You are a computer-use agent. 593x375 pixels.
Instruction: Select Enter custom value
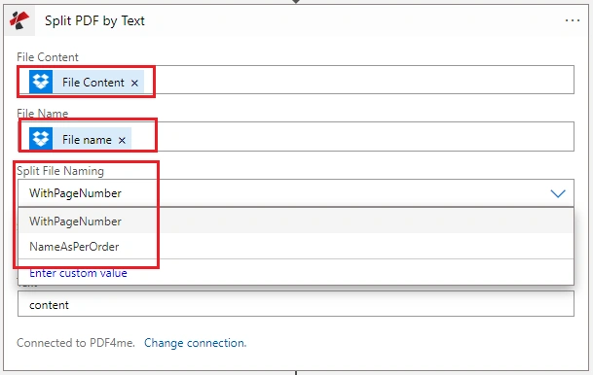(x=78, y=273)
